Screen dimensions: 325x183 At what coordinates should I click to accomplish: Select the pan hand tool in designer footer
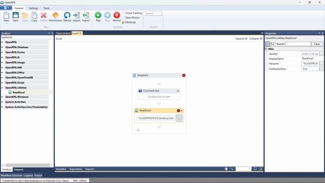pos(226,169)
